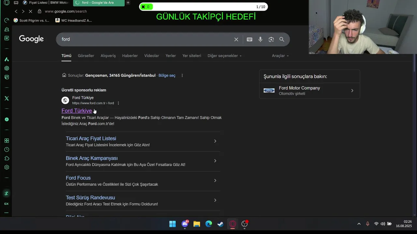Open the sidebar three-dots more menu

pos(6,213)
